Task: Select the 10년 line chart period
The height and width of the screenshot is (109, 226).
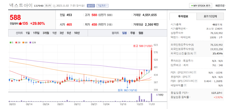Action: click(x=77, y=33)
